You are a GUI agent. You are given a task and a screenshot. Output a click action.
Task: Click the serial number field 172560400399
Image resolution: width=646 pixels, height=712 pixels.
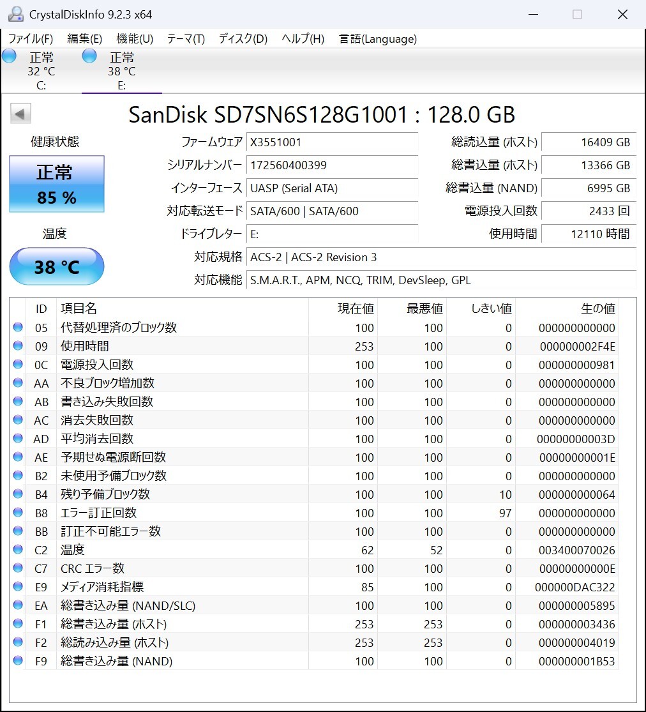[x=332, y=165]
